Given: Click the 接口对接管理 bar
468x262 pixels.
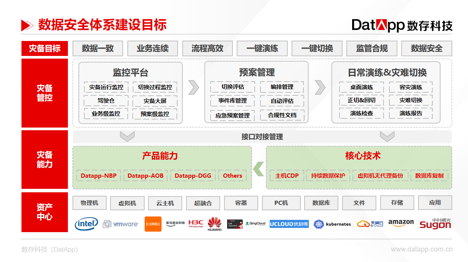Looking at the screenshot, I should coord(262,137).
